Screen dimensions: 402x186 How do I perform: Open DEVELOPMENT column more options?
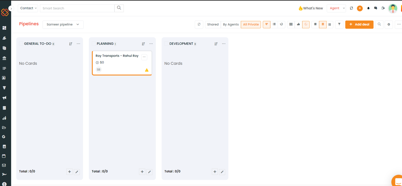pos(224,44)
